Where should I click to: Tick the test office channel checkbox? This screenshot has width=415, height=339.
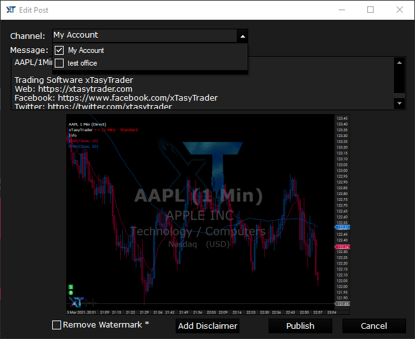coord(59,63)
